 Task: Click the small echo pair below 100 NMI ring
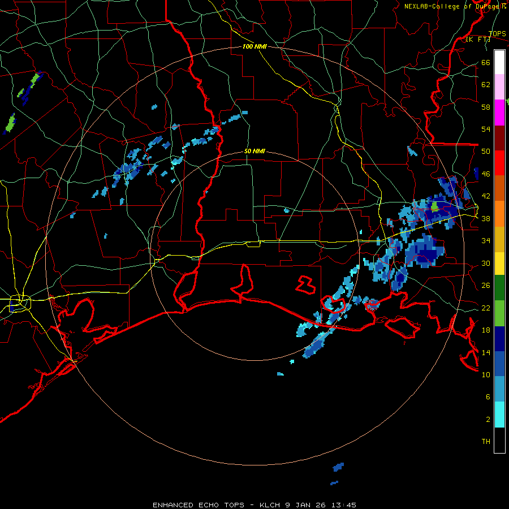point(337,474)
